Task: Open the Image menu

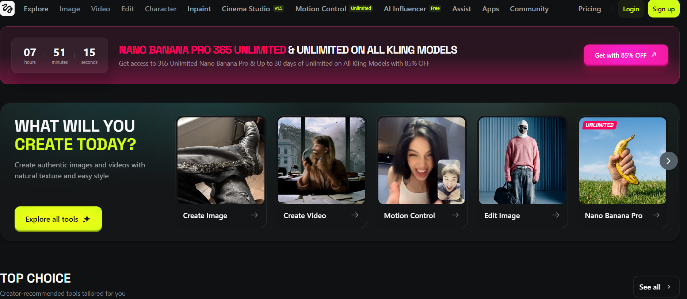Action: click(70, 9)
